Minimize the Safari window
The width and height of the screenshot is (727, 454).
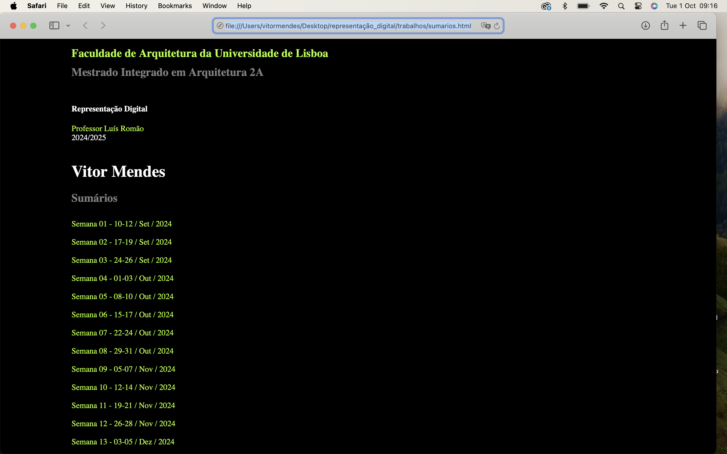point(23,26)
